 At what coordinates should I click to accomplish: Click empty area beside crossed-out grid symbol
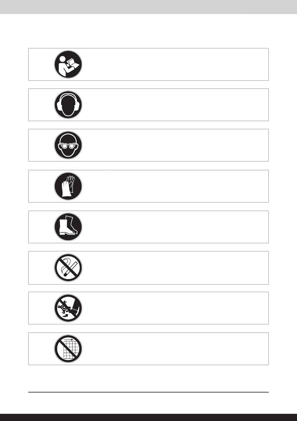[x=175, y=349]
